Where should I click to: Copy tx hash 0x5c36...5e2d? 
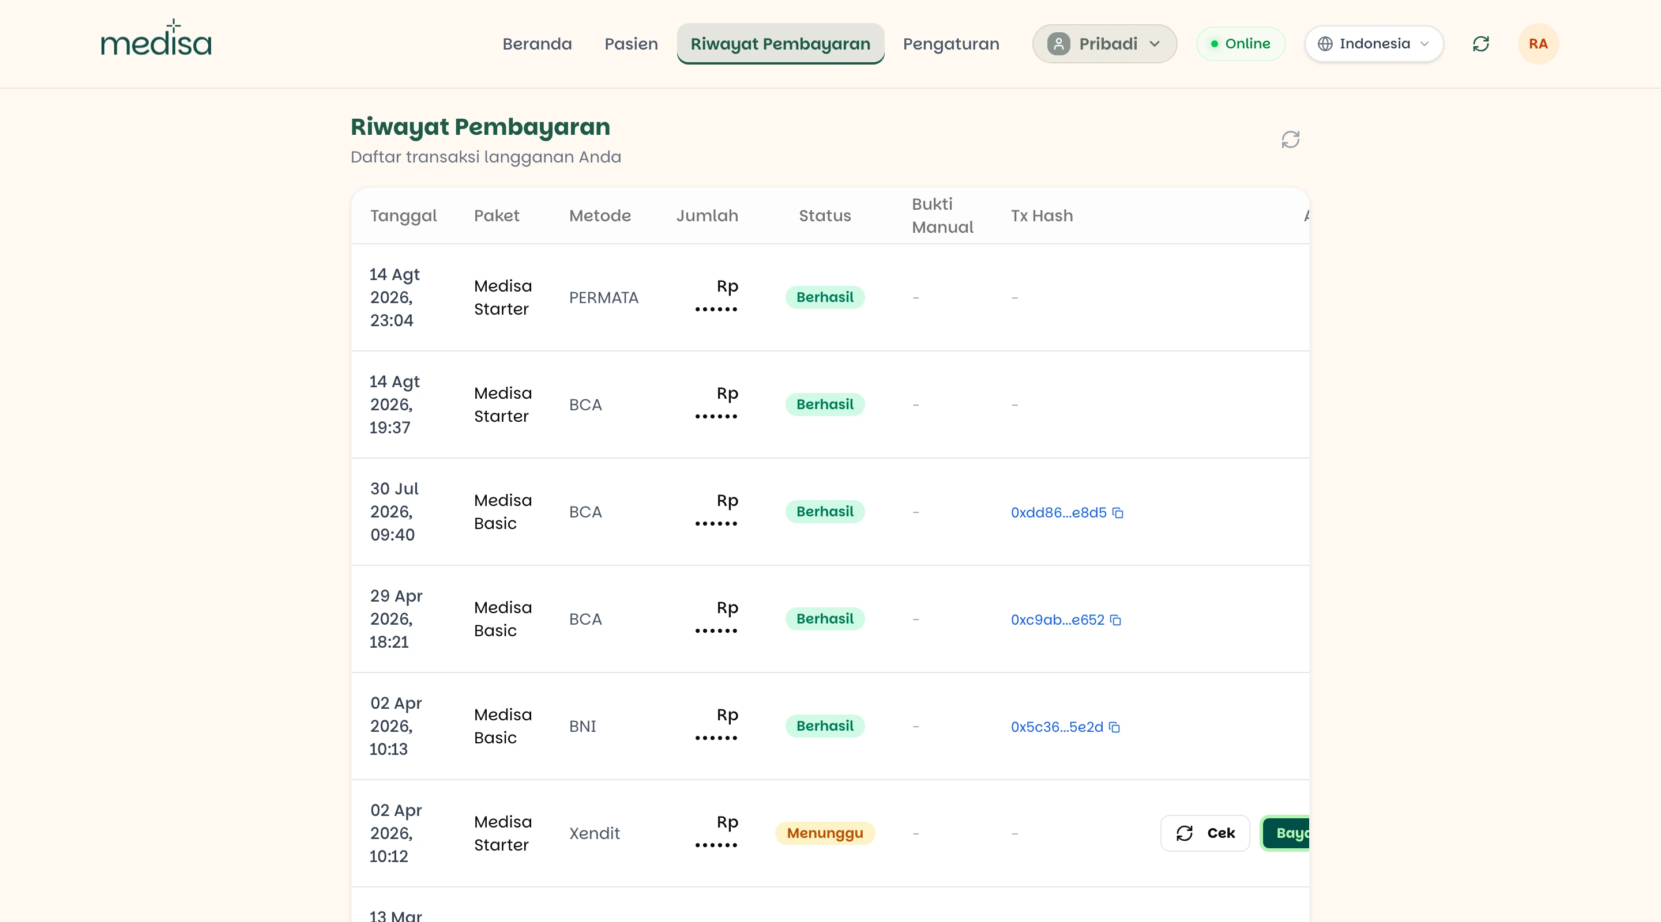pos(1114,727)
